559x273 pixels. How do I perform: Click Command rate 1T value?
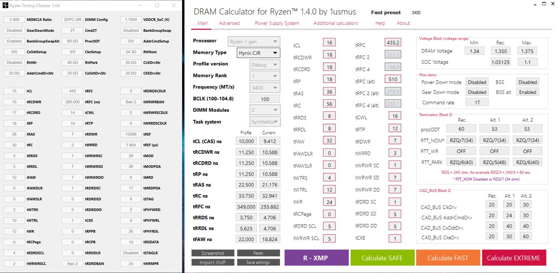pyautogui.click(x=477, y=102)
